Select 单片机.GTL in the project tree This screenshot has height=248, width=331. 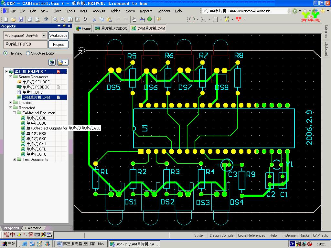point(36,149)
